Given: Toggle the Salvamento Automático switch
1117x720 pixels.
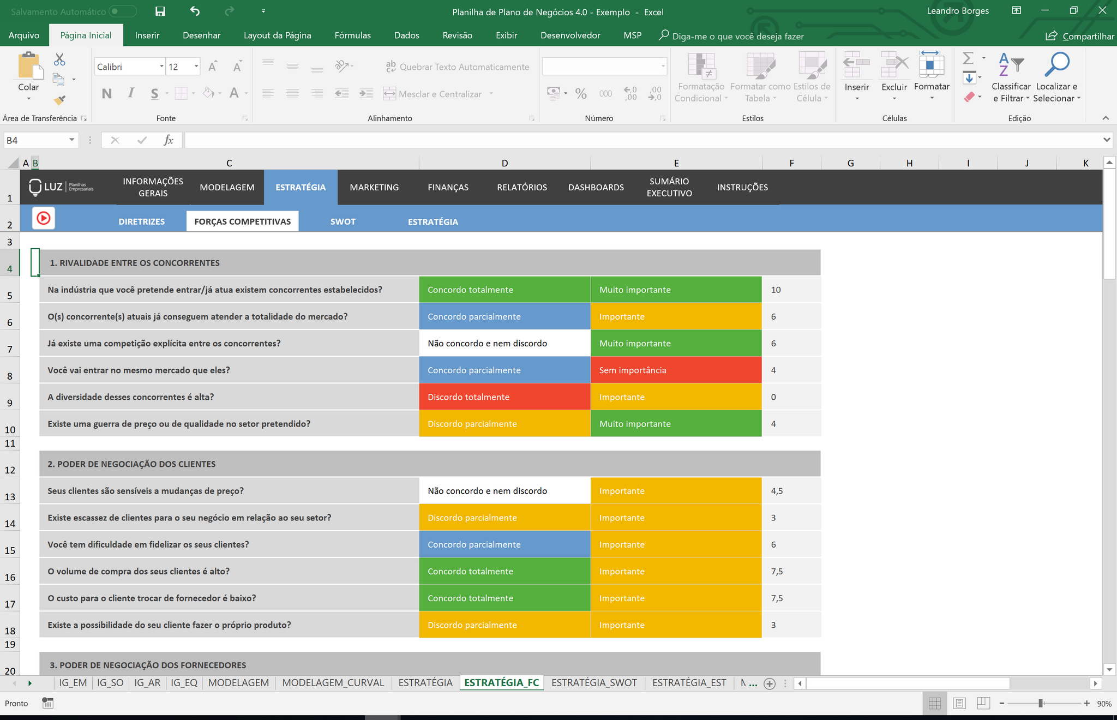Looking at the screenshot, I should pyautogui.click(x=123, y=11).
